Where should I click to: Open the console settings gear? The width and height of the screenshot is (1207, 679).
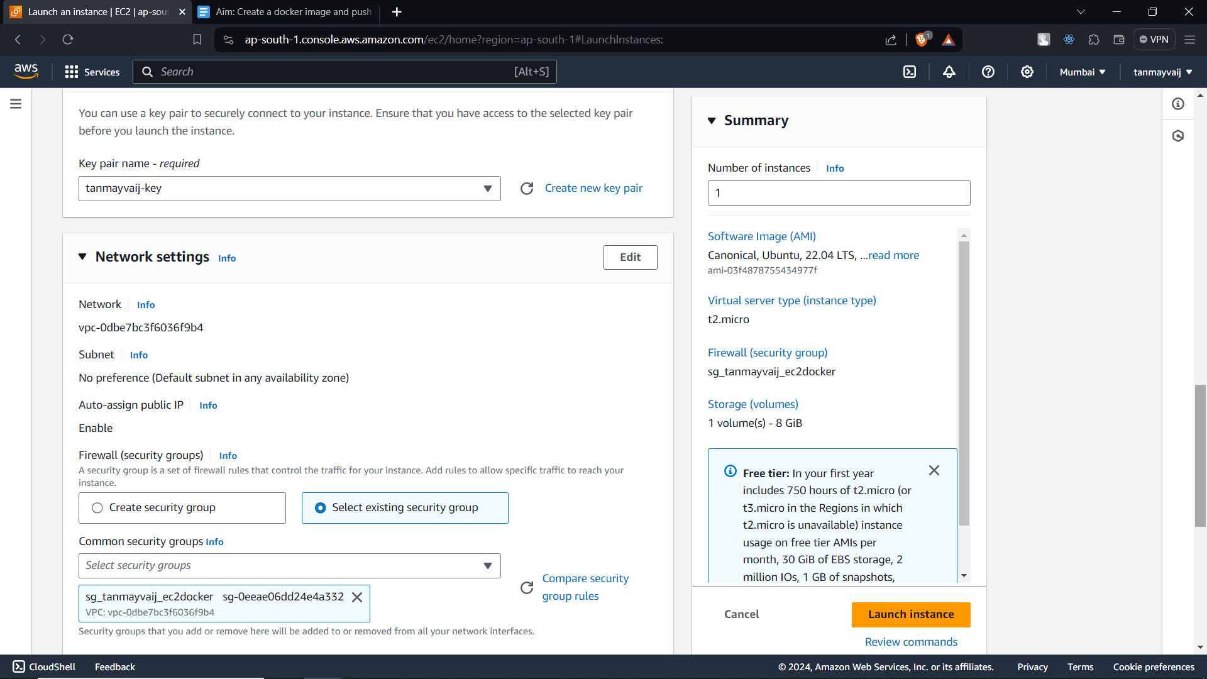click(1027, 72)
